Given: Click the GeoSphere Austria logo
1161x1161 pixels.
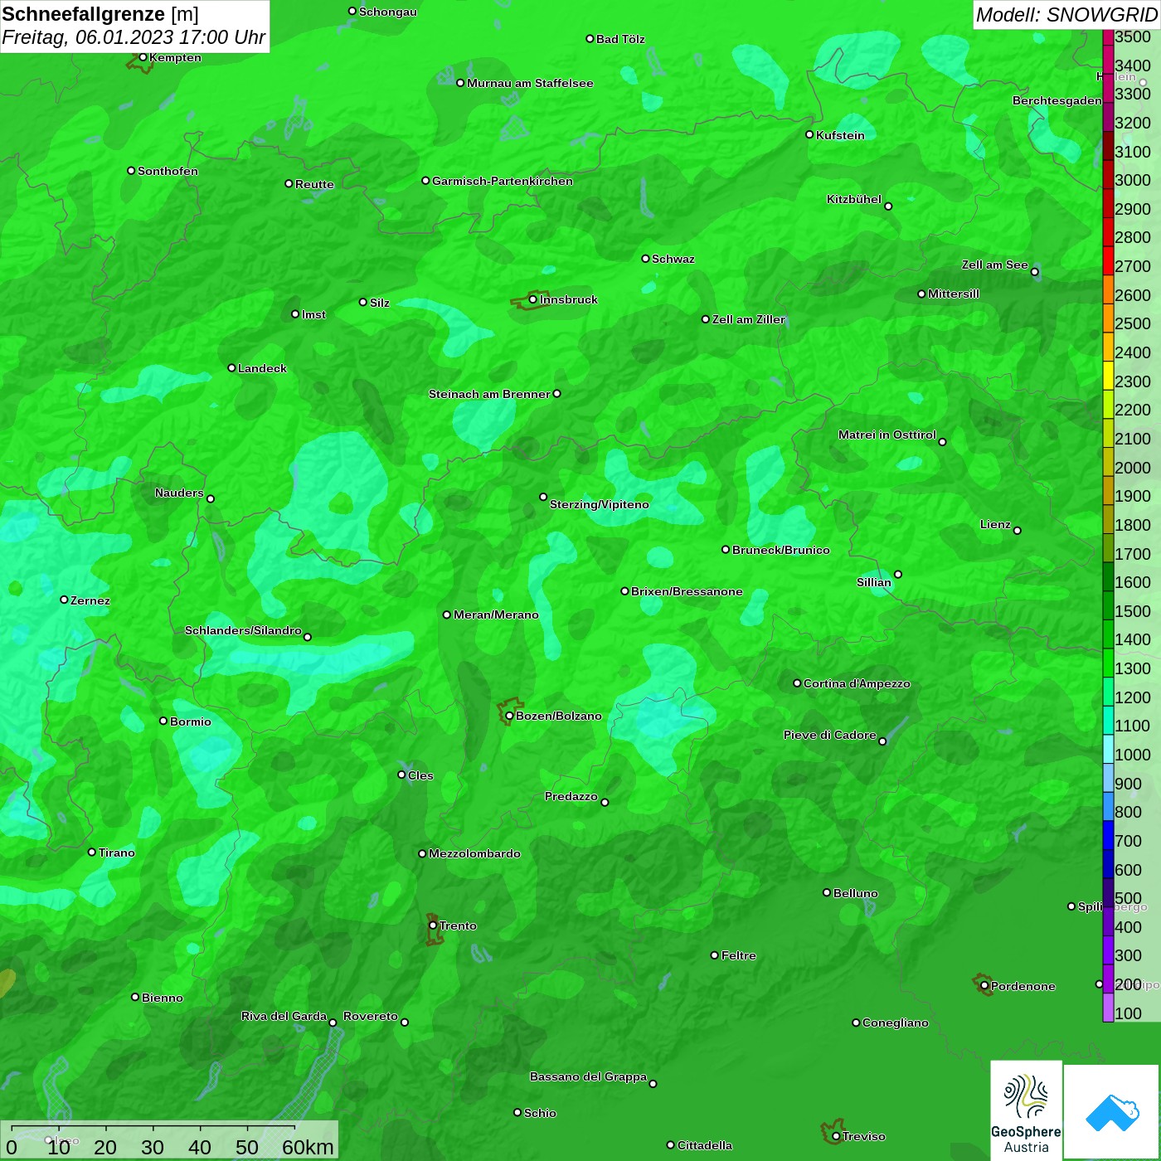Looking at the screenshot, I should click(1026, 1110).
